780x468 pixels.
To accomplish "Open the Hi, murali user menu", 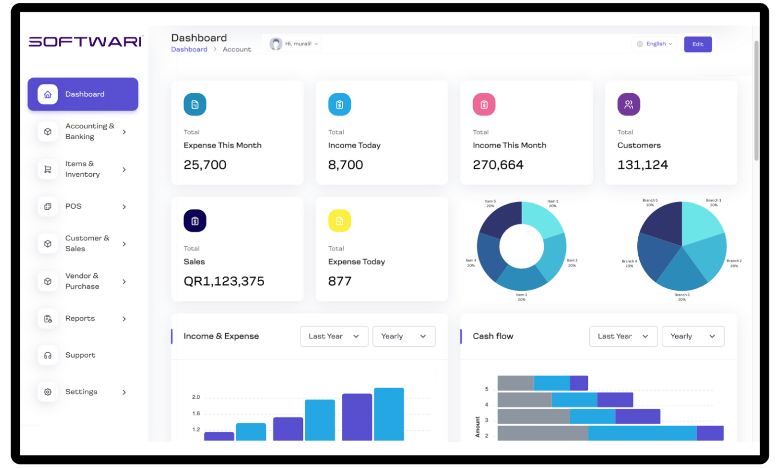I will coord(294,44).
